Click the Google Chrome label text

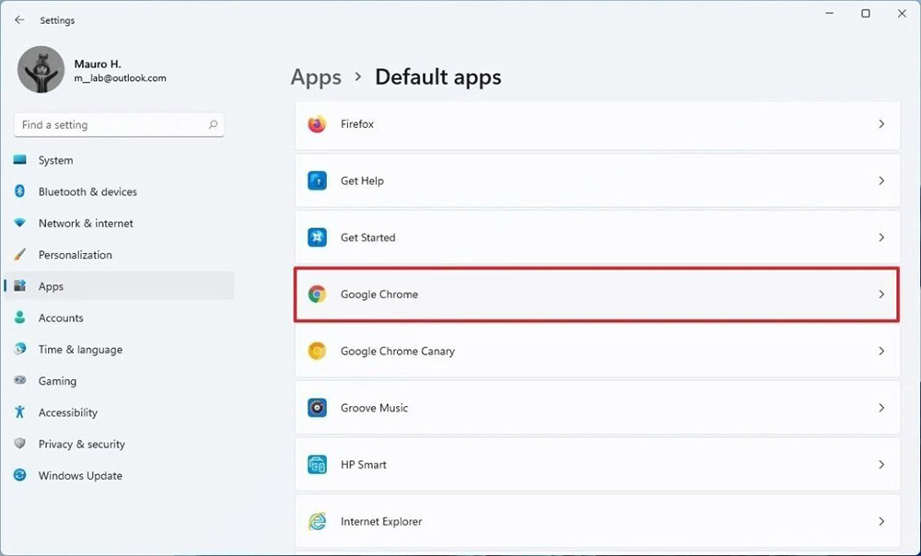tap(379, 295)
